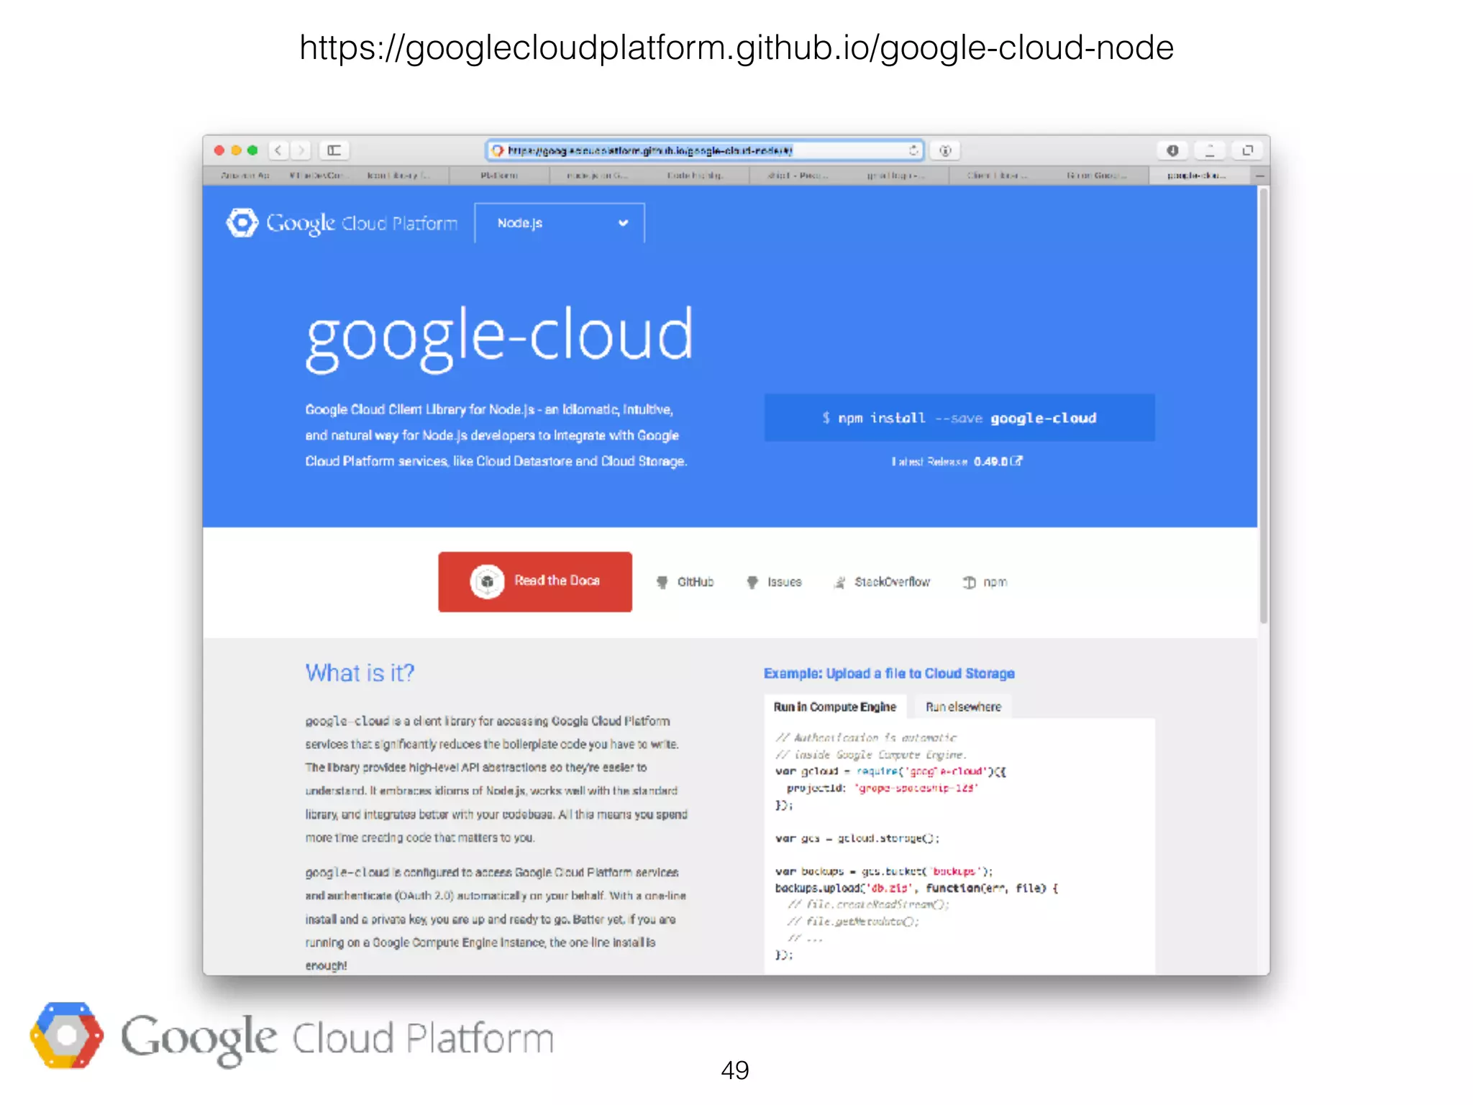The image size is (1473, 1105).
Task: Click the projectId code line
Action: [x=882, y=788]
